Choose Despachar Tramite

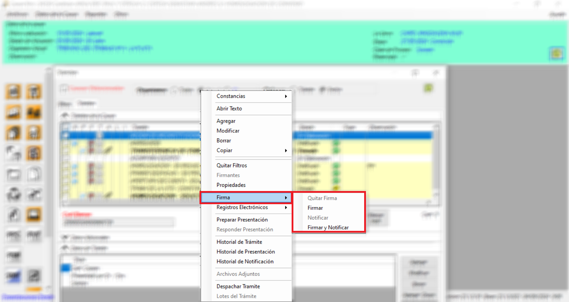(x=238, y=286)
